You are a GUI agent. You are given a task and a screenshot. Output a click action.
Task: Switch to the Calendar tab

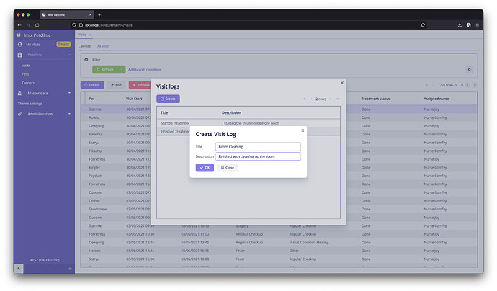tap(85, 46)
